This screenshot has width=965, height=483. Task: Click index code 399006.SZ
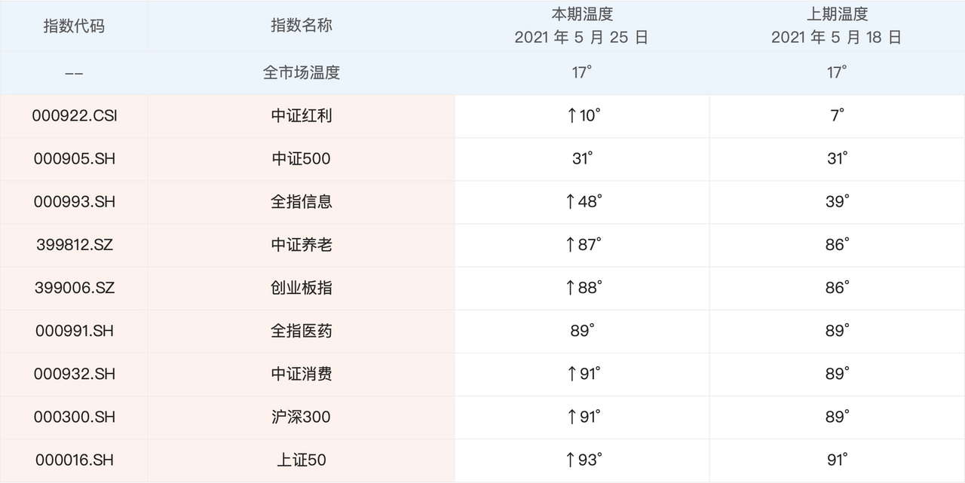coord(75,288)
